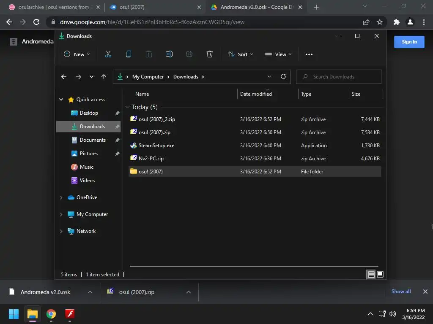Show hidden tray icons chevron
Image resolution: width=433 pixels, height=324 pixels.
point(370,314)
